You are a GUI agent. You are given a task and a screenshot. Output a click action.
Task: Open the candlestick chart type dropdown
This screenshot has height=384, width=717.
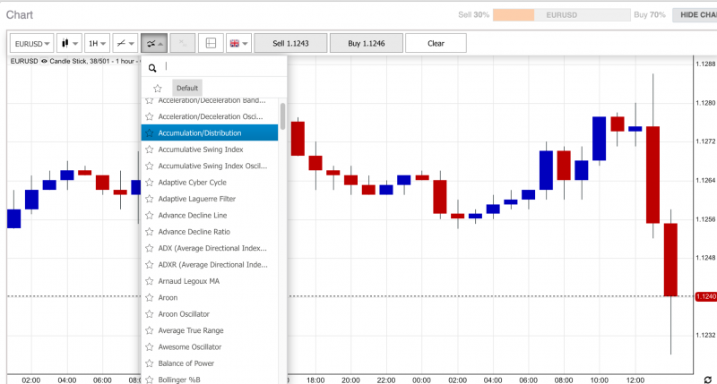tap(69, 43)
